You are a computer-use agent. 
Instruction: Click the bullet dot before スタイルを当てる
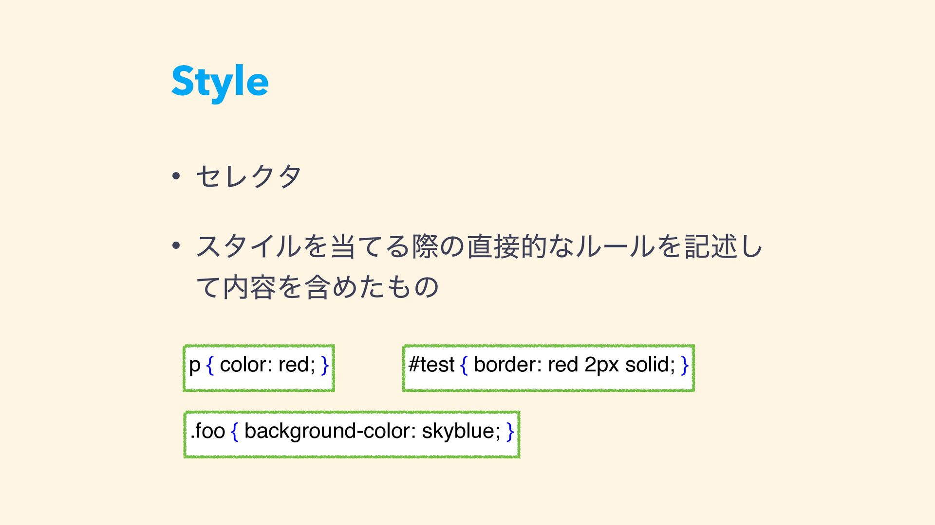176,245
